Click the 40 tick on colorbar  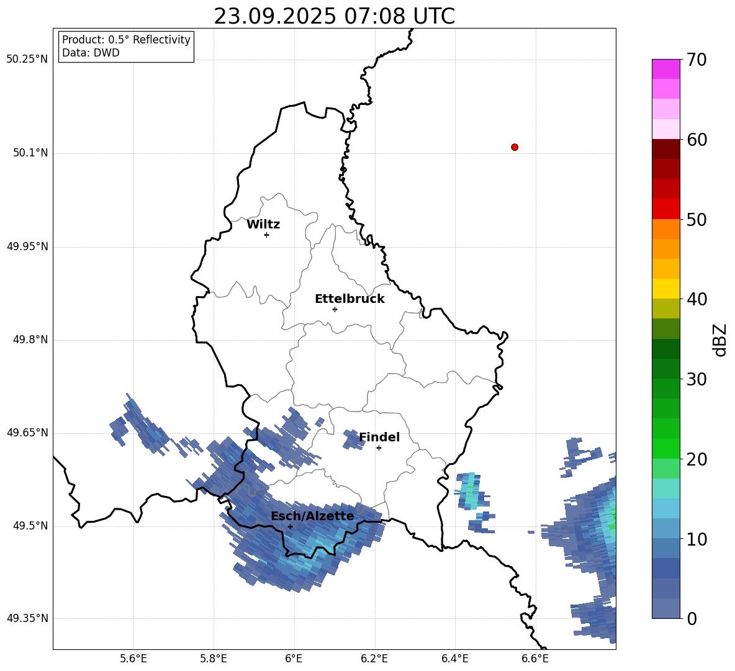(697, 299)
